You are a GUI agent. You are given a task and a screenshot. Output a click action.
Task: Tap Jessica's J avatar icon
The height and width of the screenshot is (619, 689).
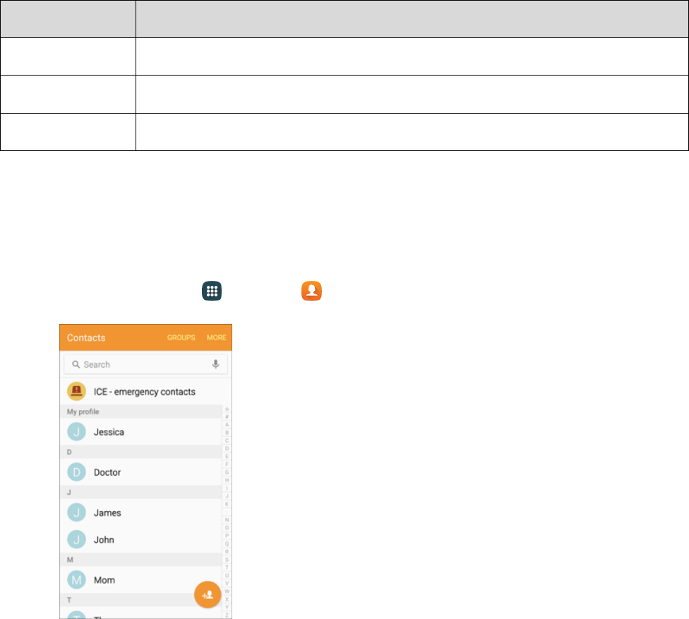(76, 432)
